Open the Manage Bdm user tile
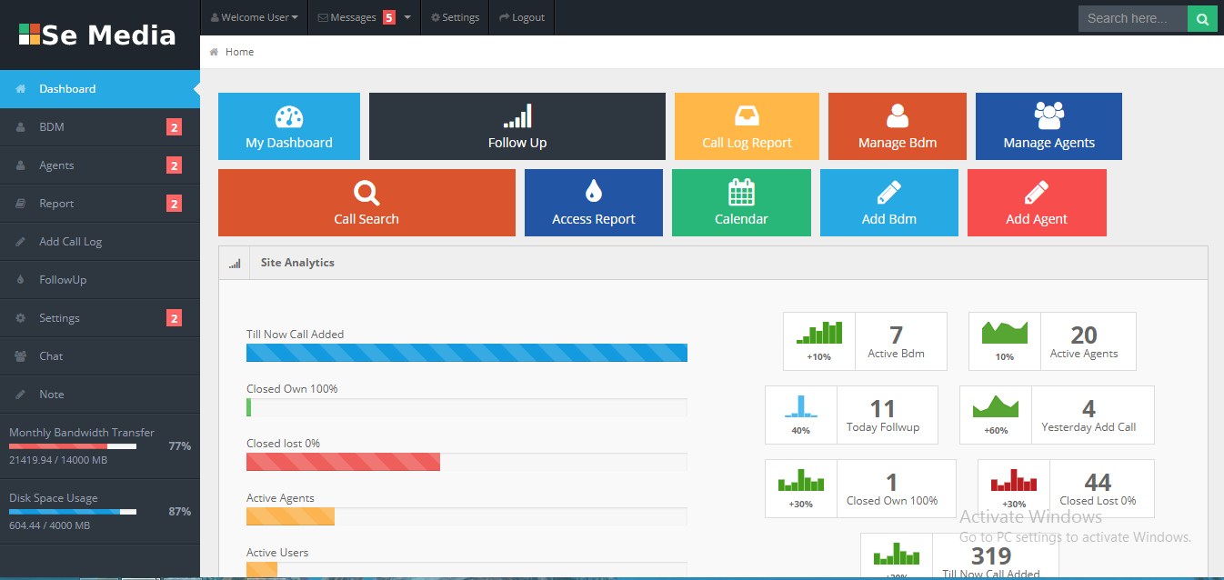This screenshot has width=1224, height=580. coord(898,126)
